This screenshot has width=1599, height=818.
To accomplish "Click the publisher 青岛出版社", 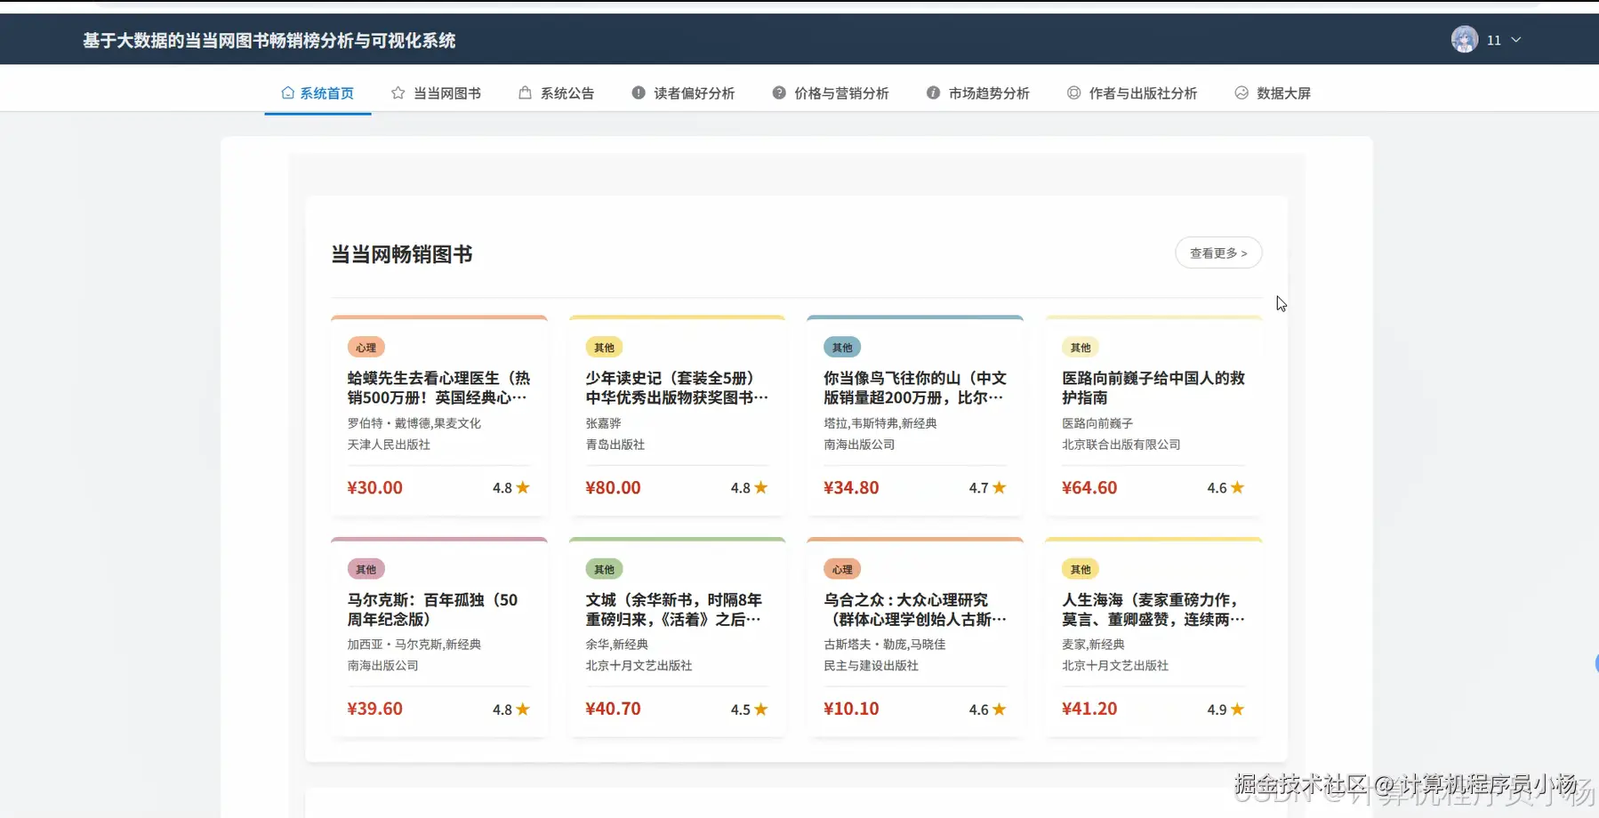I will [615, 445].
